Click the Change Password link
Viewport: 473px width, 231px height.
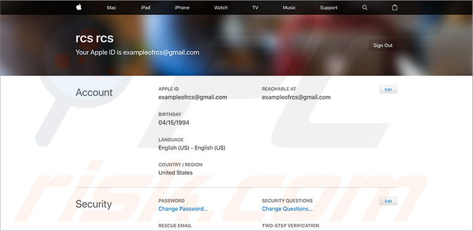click(183, 209)
